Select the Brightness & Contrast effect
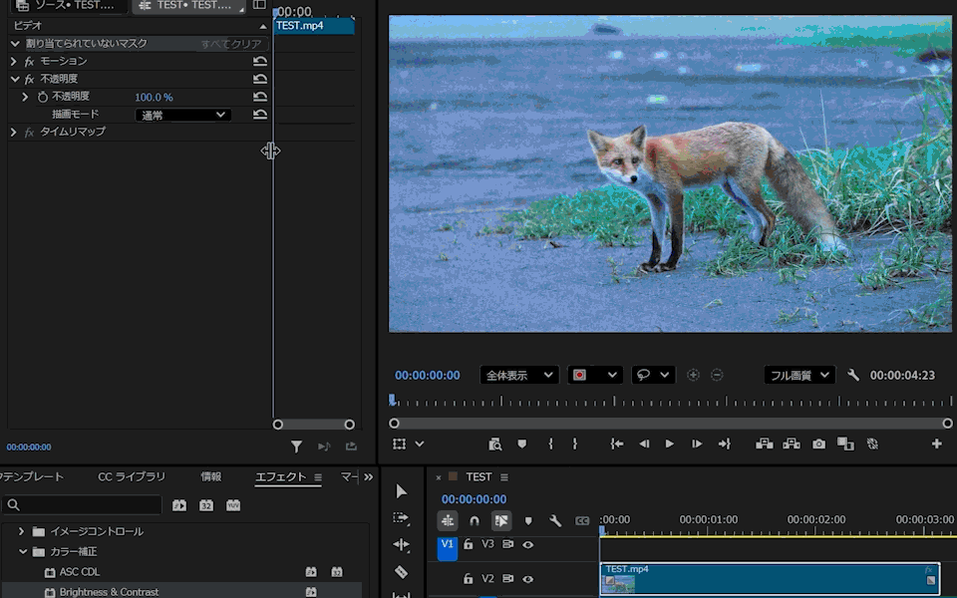The width and height of the screenshot is (957, 598). click(x=109, y=592)
